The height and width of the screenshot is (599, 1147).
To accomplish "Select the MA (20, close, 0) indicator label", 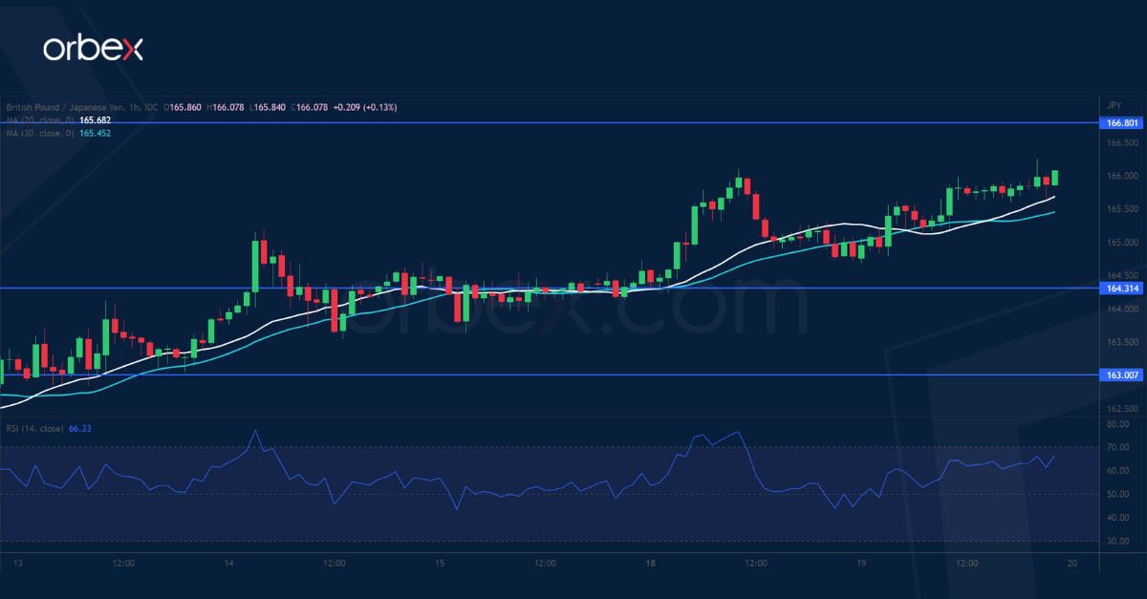I will pyautogui.click(x=41, y=119).
